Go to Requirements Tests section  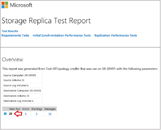coord(15,35)
